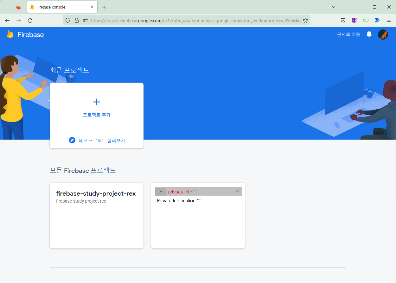This screenshot has height=283, width=396.
Task: Close the privacy info note overlay
Action: 237,191
